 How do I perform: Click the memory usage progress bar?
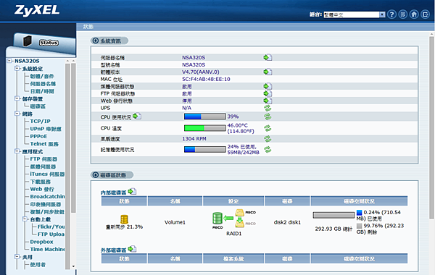click(204, 150)
